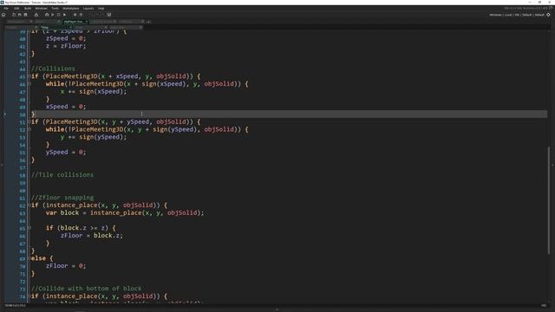
Task: Expand the right dock panel arrow
Action: [553, 165]
